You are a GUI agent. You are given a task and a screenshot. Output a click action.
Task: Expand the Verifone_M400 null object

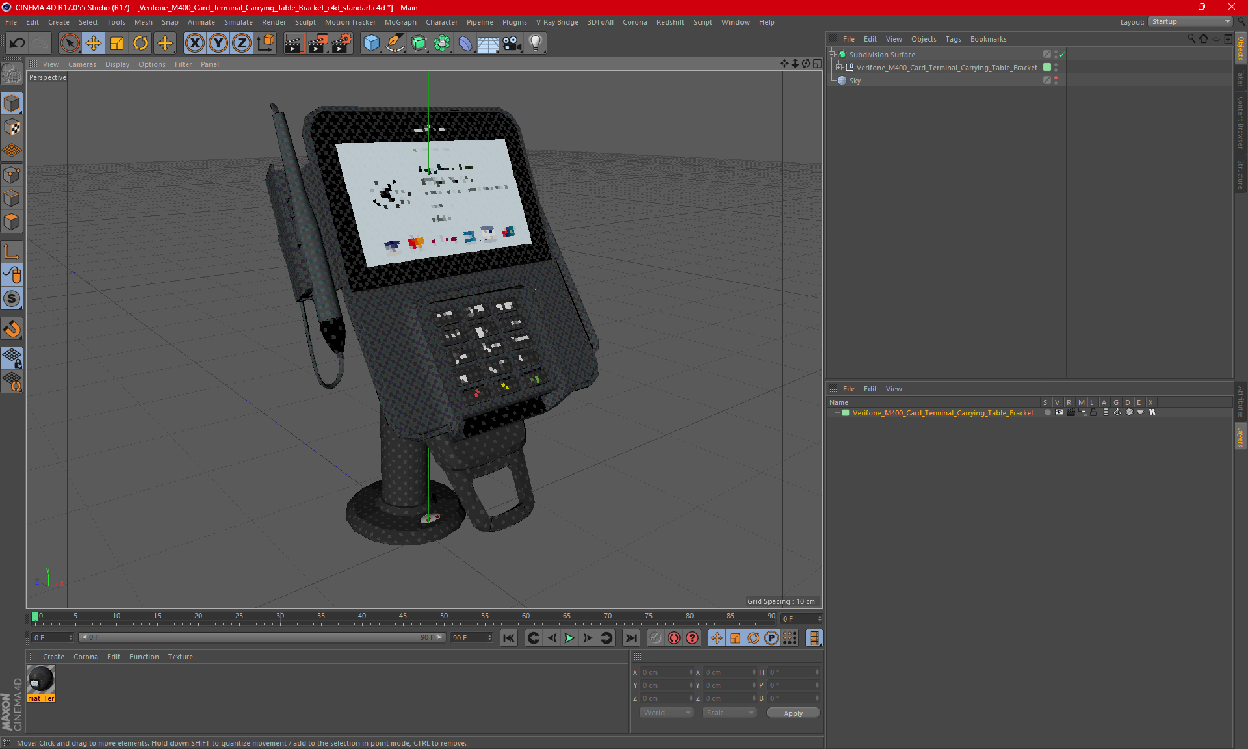coord(838,68)
